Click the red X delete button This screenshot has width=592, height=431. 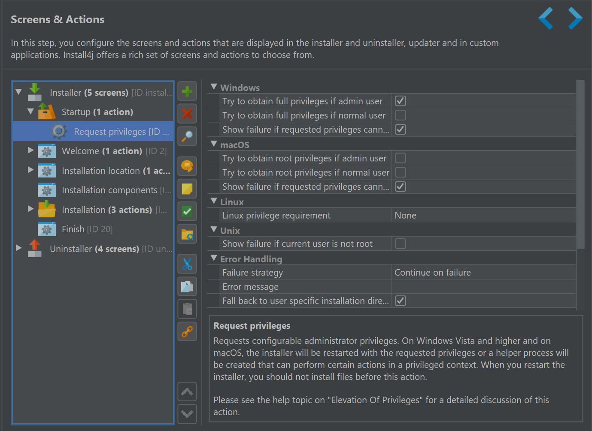(187, 114)
